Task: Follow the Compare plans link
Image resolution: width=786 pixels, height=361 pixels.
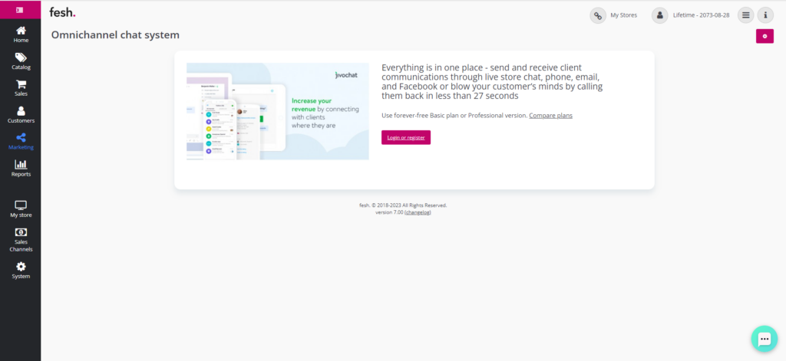Action: [550, 116]
